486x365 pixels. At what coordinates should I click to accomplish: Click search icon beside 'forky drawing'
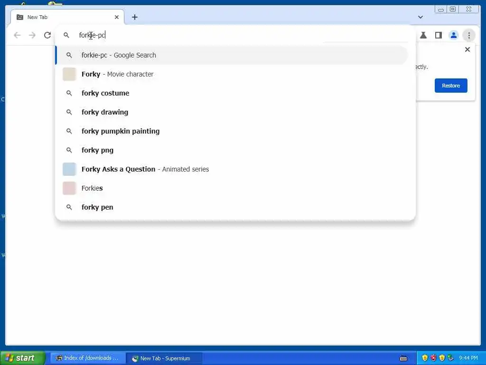pyautogui.click(x=69, y=112)
